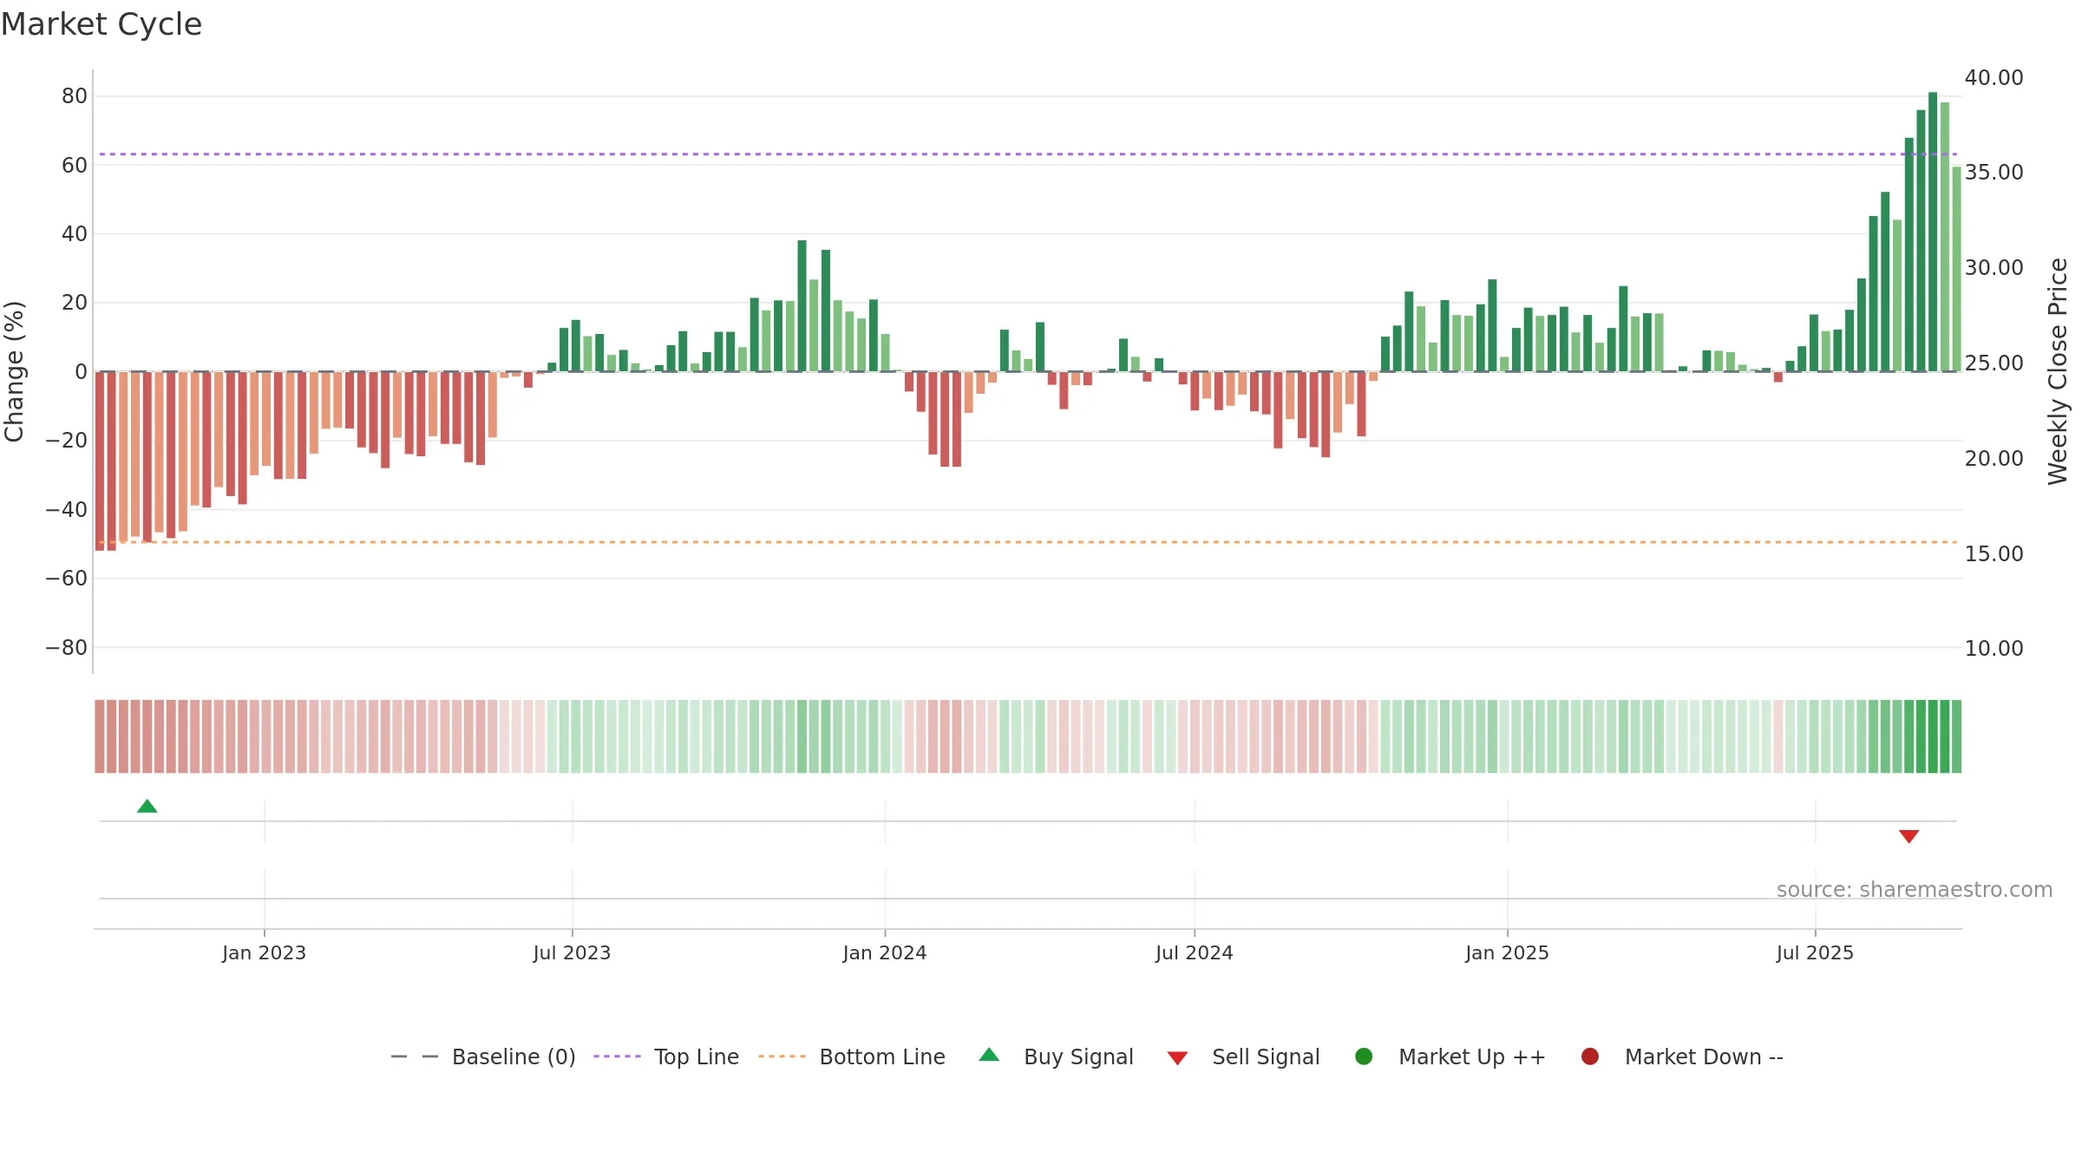
Task: Select the Jan 2023 axis label
Action: (x=264, y=952)
